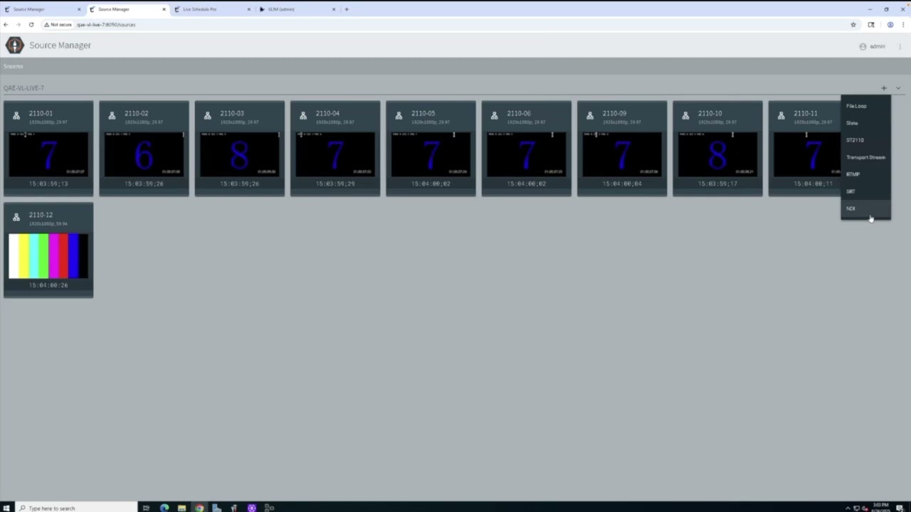Click the network icon on source 2110-02
Viewport: 911px width, 512px height.
coord(112,116)
